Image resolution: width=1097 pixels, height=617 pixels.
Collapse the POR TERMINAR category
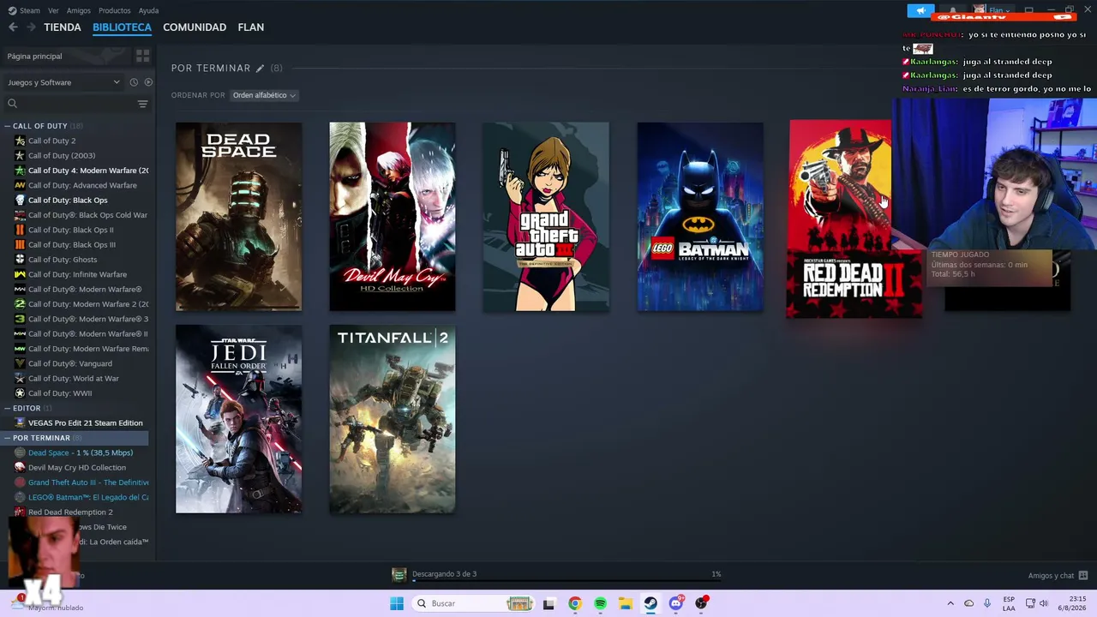[x=8, y=438]
